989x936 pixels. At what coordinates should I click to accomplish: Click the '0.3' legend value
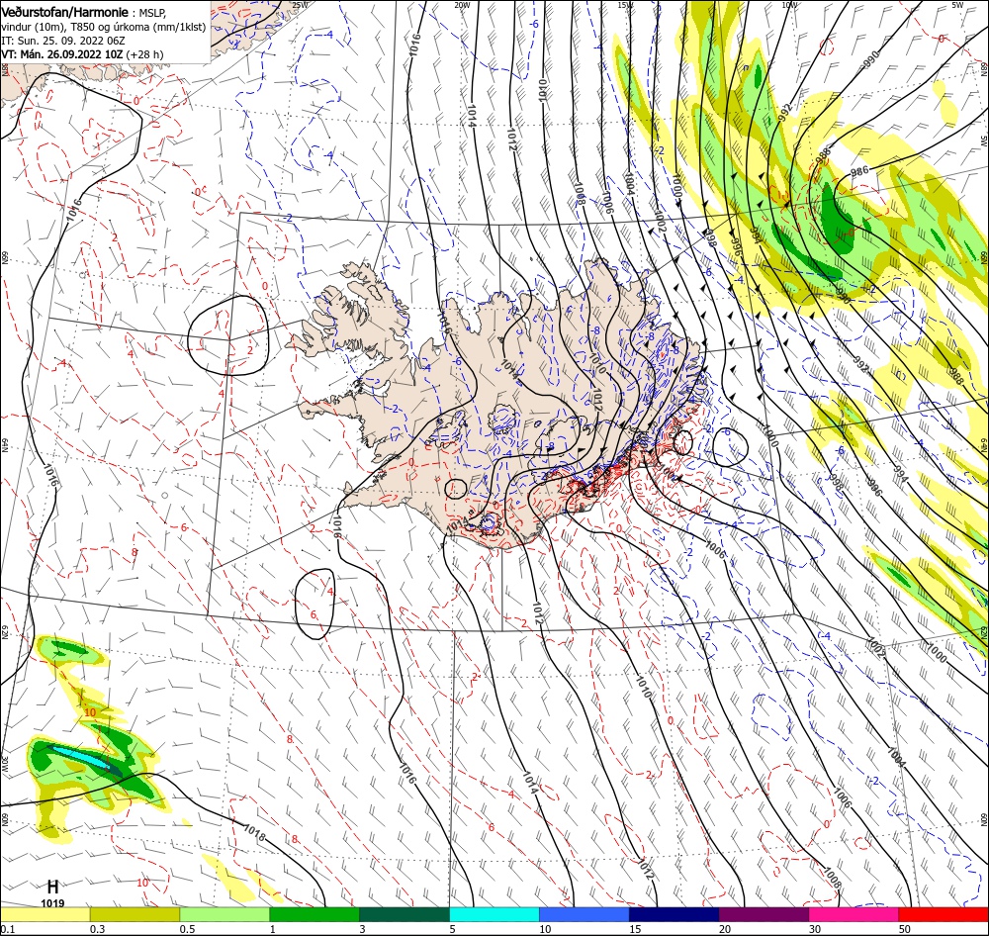[x=98, y=929]
